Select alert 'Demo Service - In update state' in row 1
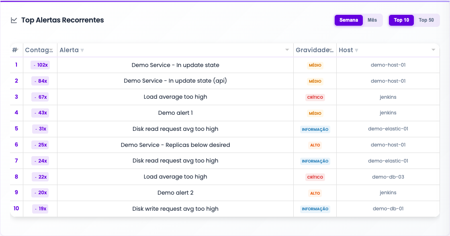 click(x=175, y=65)
